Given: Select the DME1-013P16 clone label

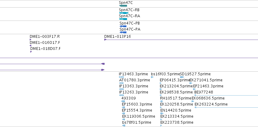Looking at the screenshot, I should (x=118, y=36).
